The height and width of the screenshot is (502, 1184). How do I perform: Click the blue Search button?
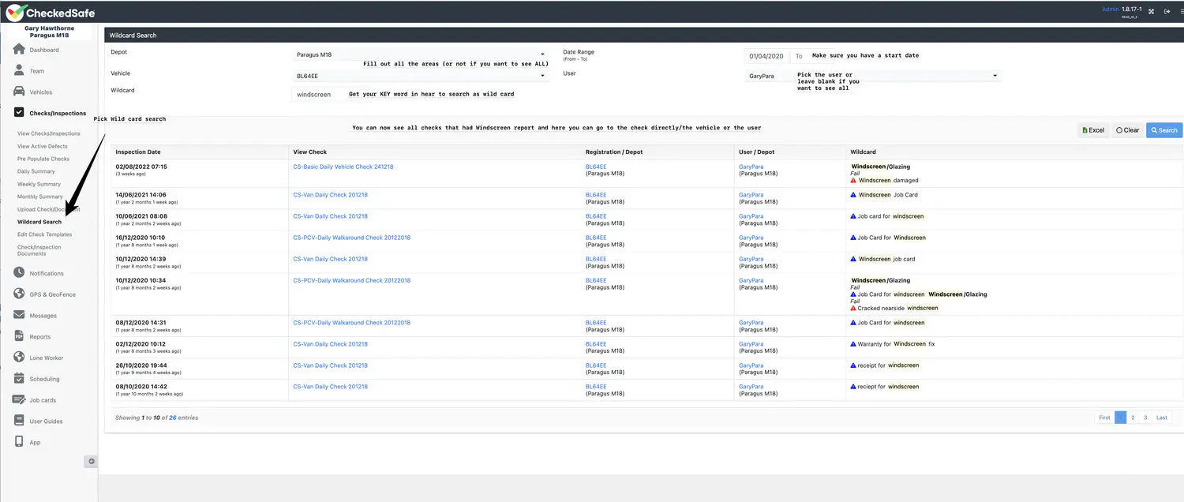pyautogui.click(x=1164, y=130)
